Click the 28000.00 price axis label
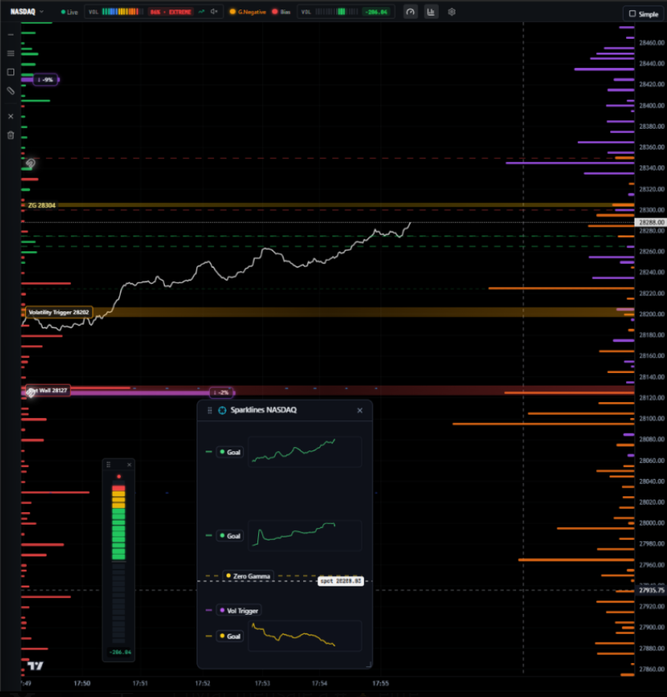Viewport: 667px width, 697px height. point(651,523)
